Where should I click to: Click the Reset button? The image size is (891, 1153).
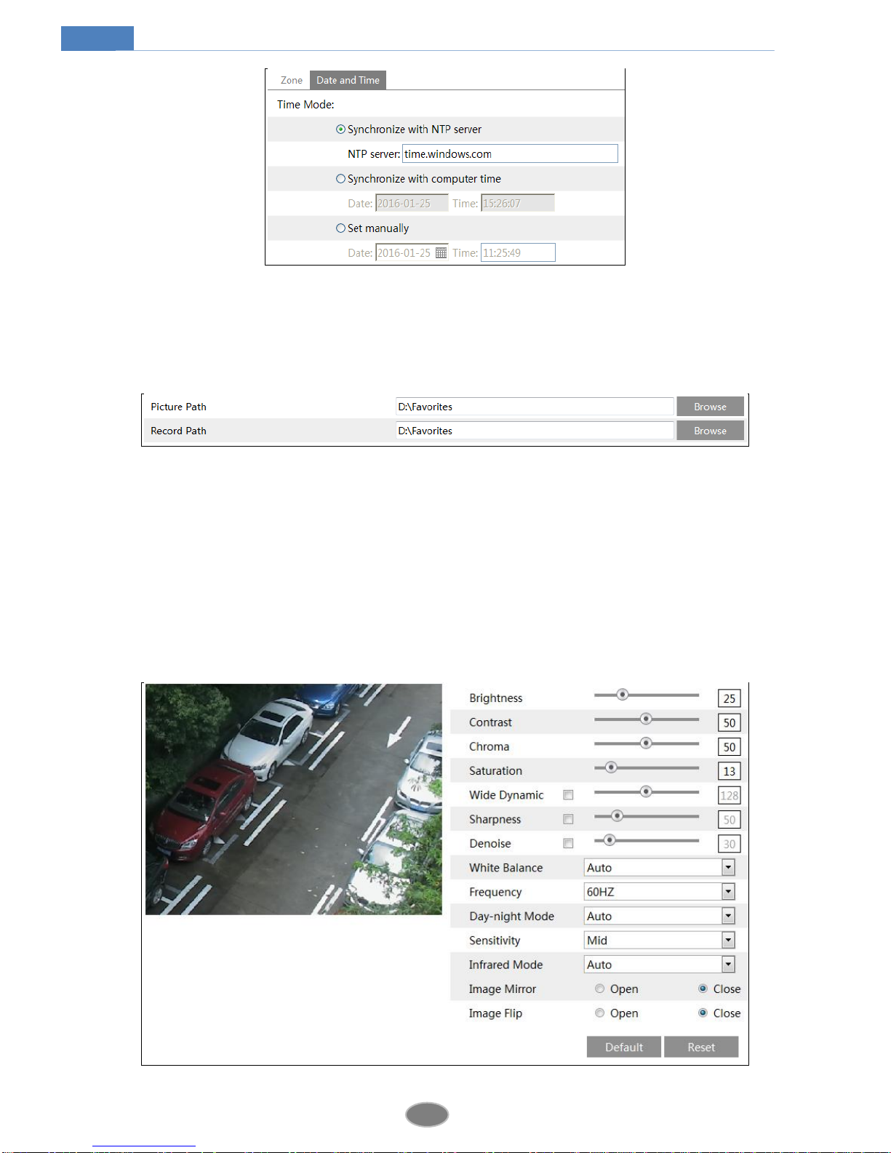point(701,1047)
